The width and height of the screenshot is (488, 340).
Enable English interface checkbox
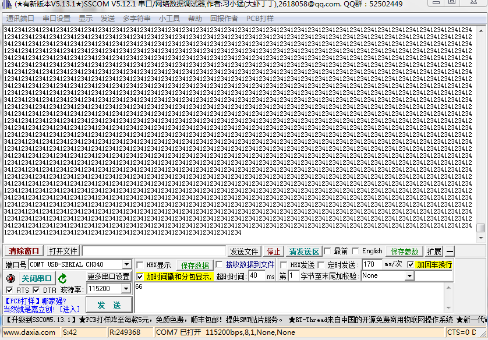(x=355, y=251)
